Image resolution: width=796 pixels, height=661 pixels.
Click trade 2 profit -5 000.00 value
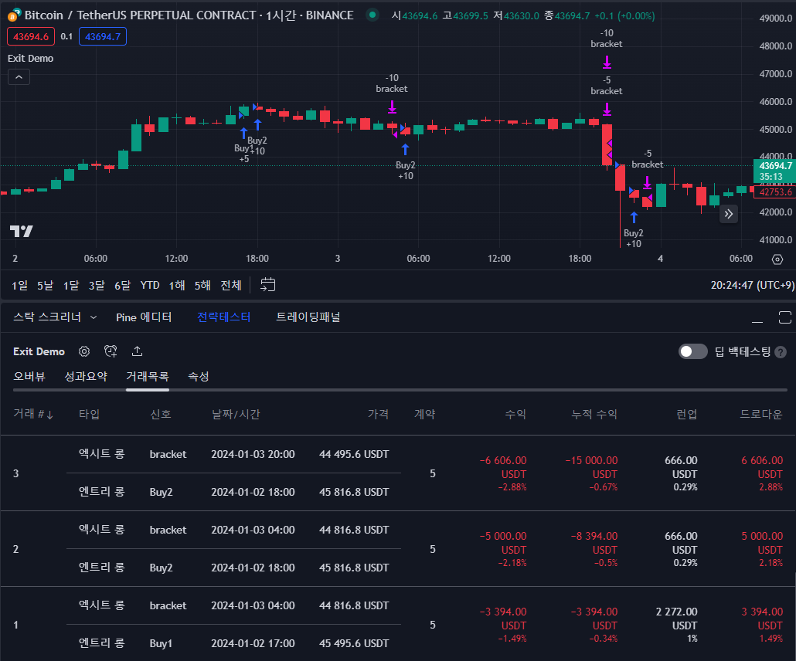point(503,536)
